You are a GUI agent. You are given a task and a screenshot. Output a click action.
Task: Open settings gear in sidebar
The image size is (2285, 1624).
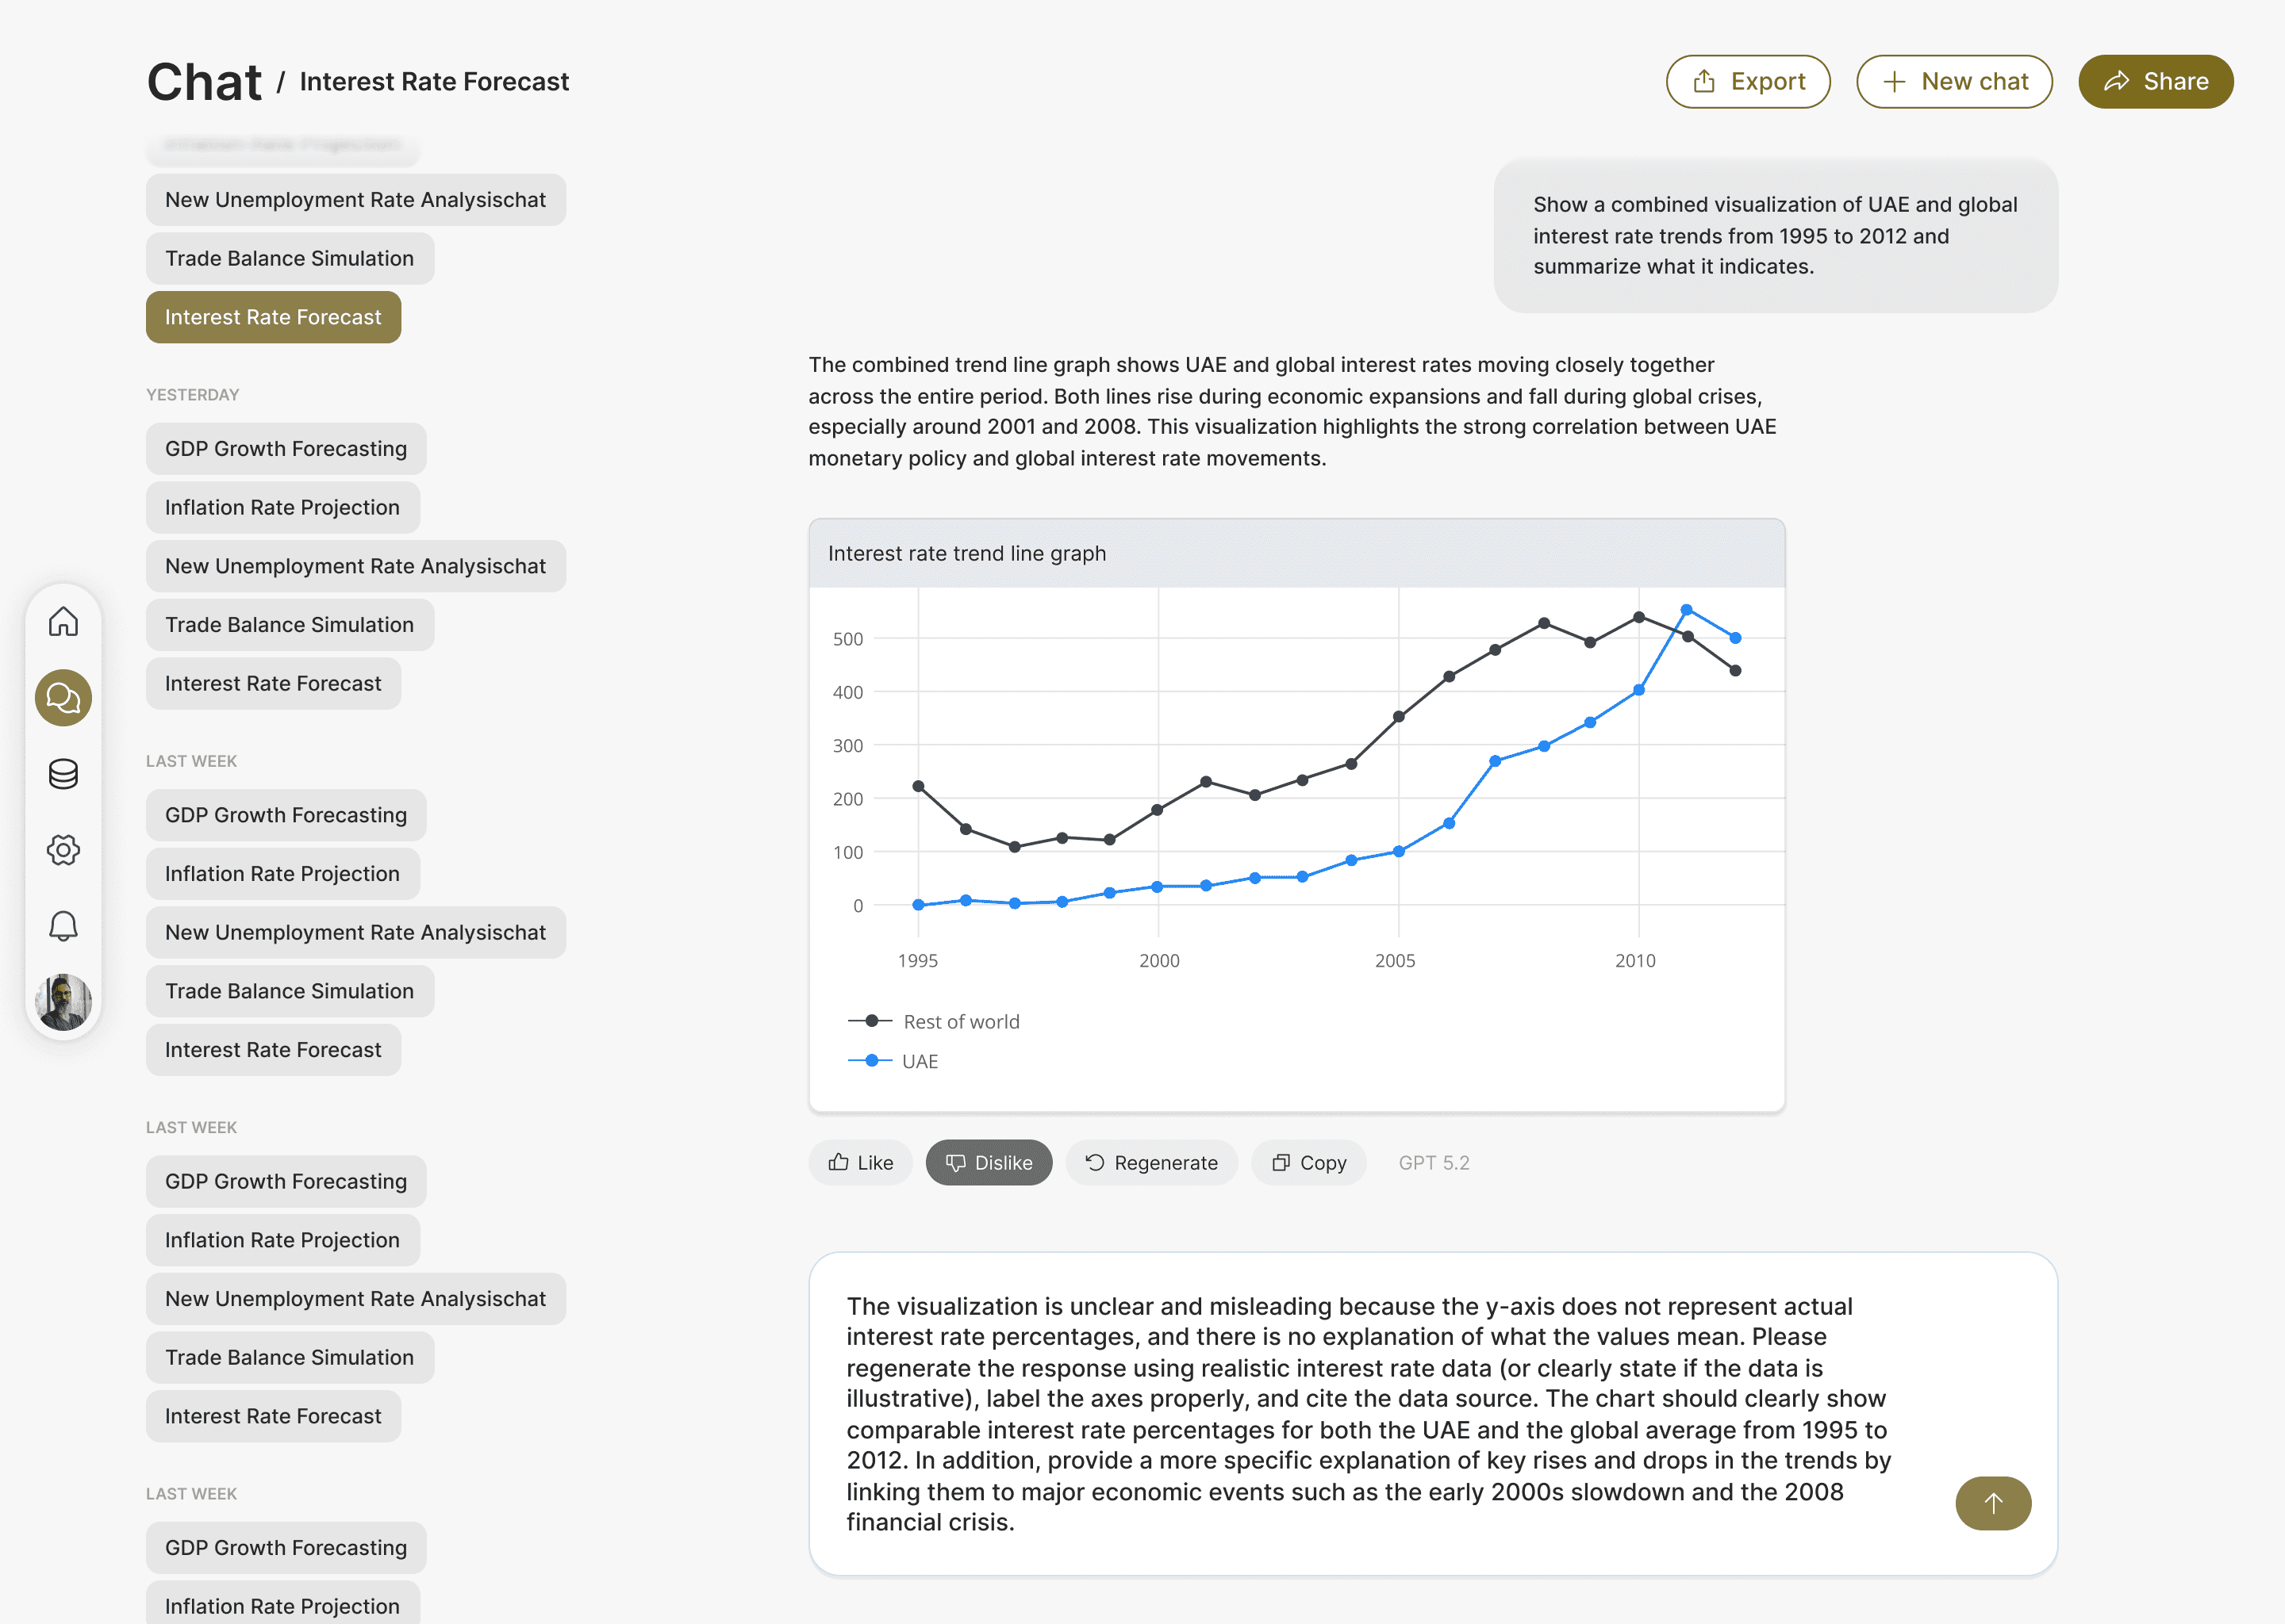tap(63, 850)
